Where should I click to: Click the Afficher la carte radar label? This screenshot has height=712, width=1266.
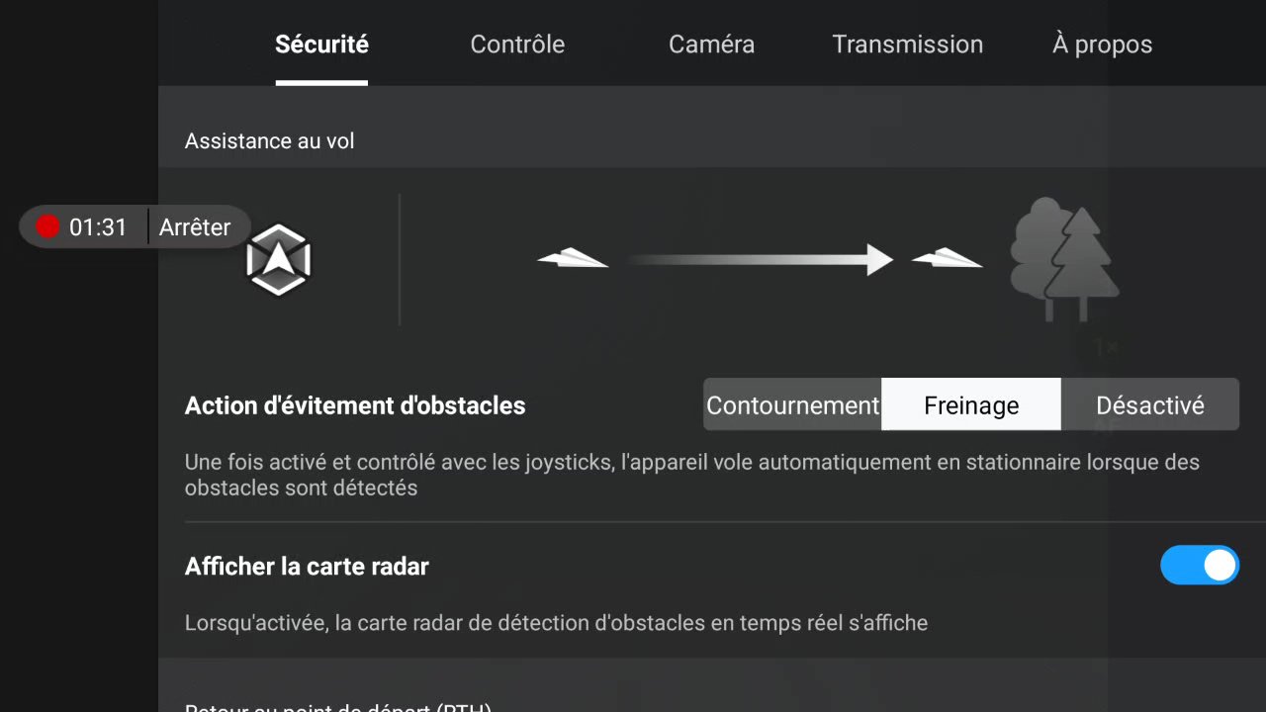(307, 567)
